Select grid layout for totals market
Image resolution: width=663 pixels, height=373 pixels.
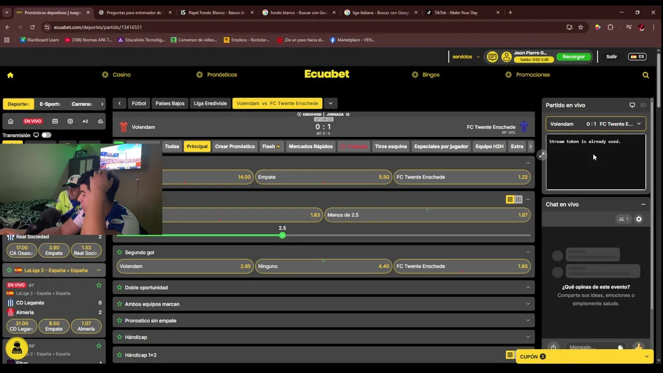[510, 199]
